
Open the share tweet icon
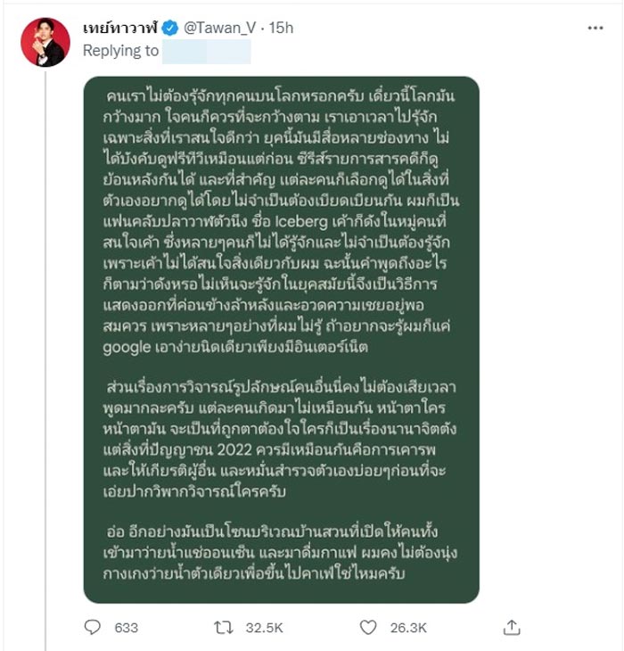[x=511, y=627]
